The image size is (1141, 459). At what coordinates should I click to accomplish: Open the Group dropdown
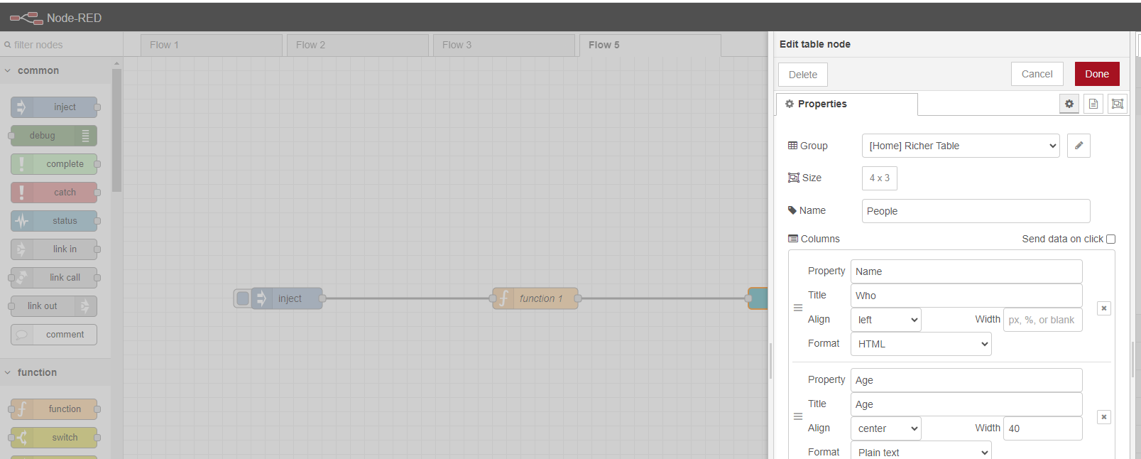pyautogui.click(x=961, y=146)
